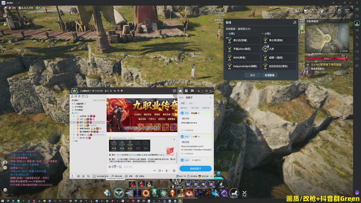This screenshot has width=361, height=203.
Task: Open the first filter dropdown in the 找搭子 panel
Action: 185,108
